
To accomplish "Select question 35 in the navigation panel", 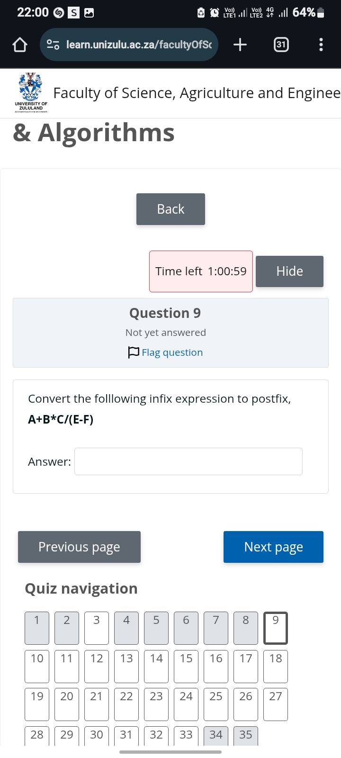I will click(245, 735).
